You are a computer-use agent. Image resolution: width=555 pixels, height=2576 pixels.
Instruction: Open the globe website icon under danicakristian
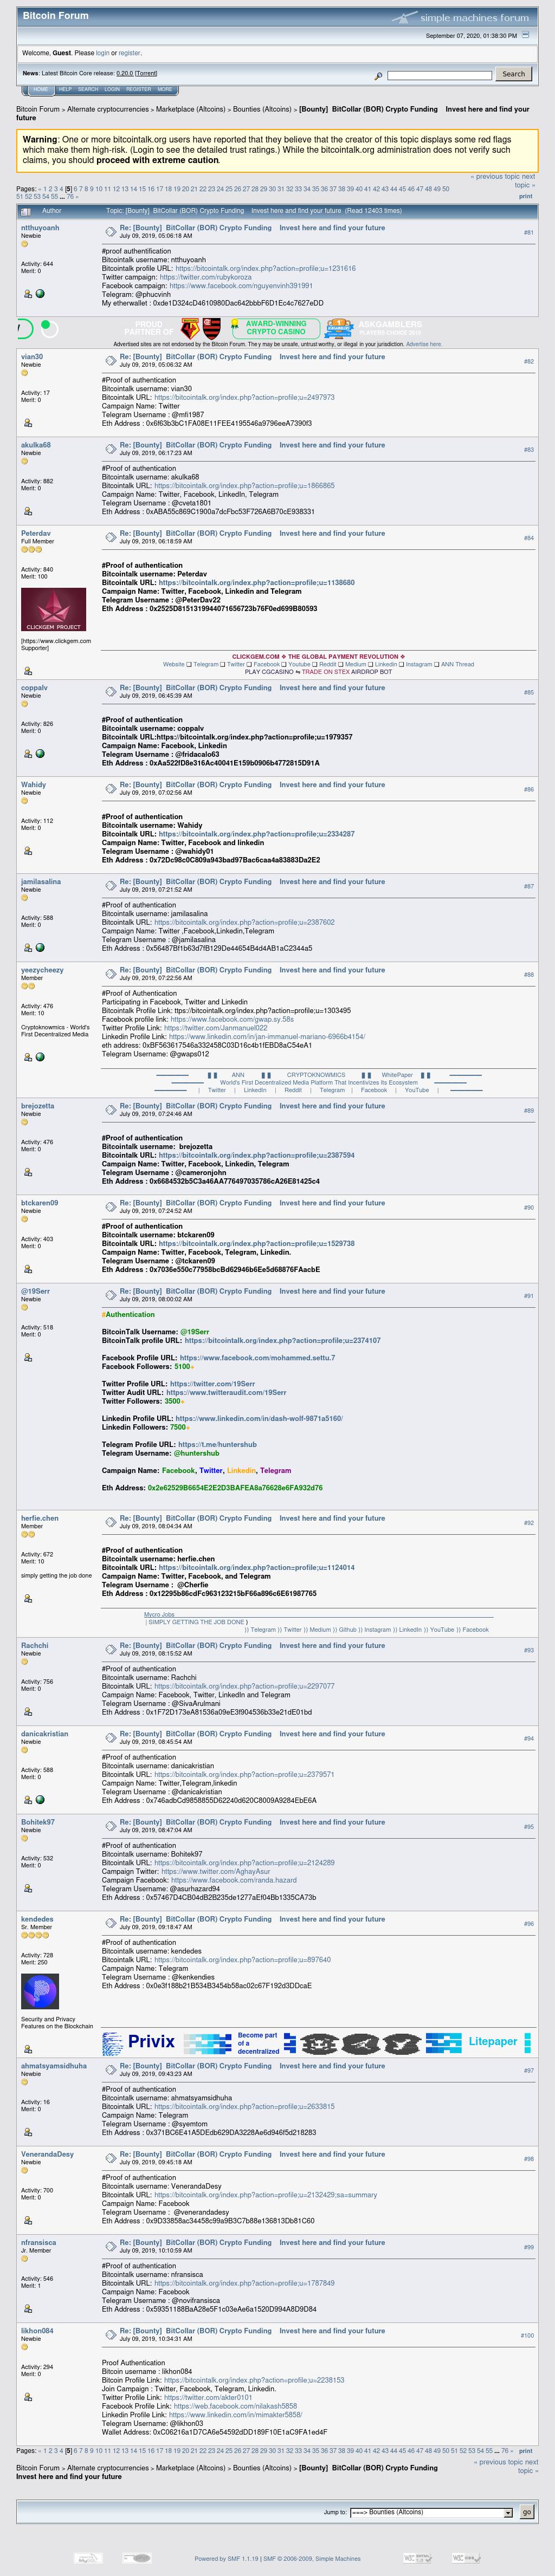pyautogui.click(x=40, y=1800)
